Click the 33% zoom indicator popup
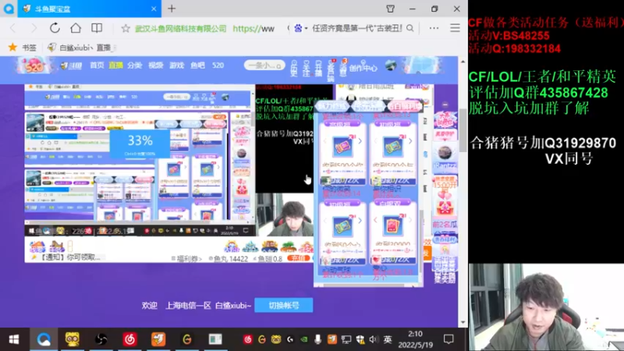This screenshot has height=351, width=624. [x=140, y=144]
